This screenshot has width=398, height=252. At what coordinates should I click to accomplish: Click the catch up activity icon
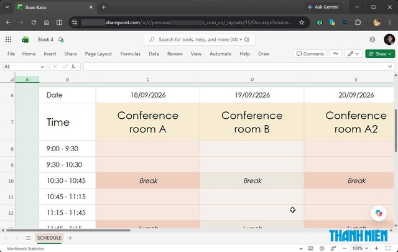click(x=336, y=54)
